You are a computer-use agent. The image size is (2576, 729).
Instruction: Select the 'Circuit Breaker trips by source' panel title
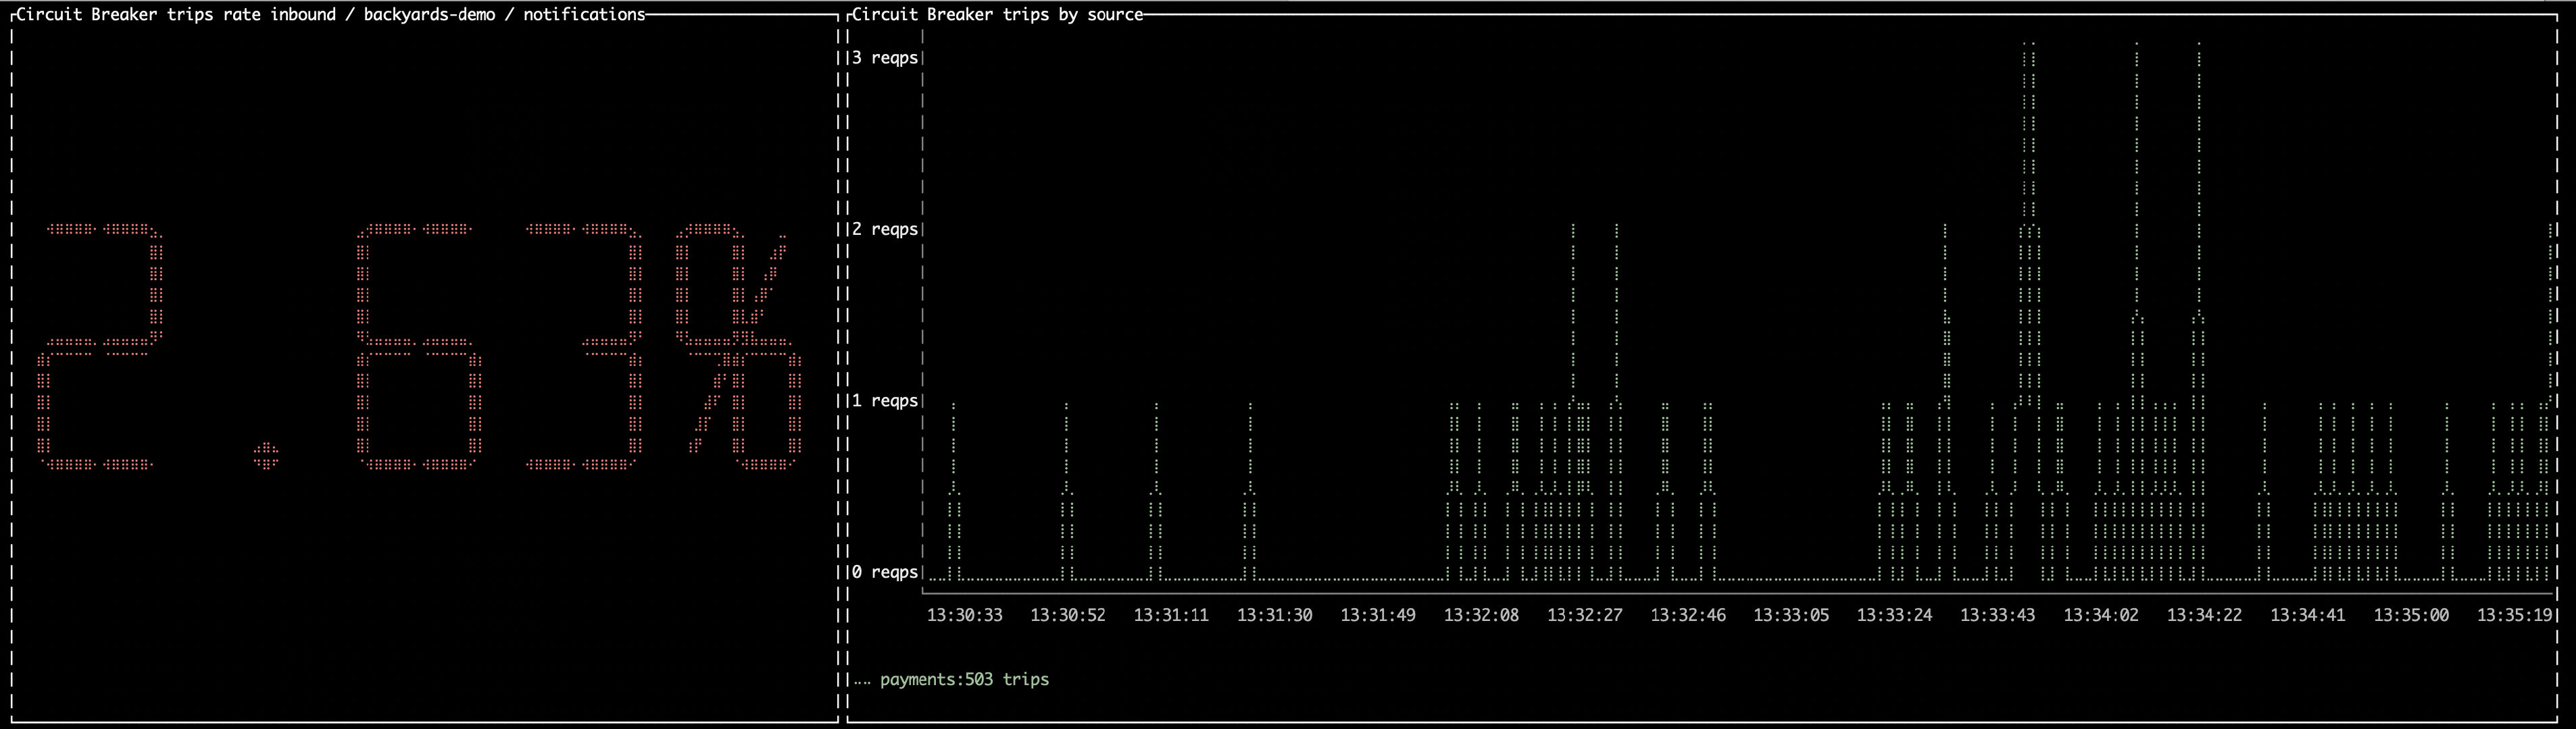click(997, 14)
